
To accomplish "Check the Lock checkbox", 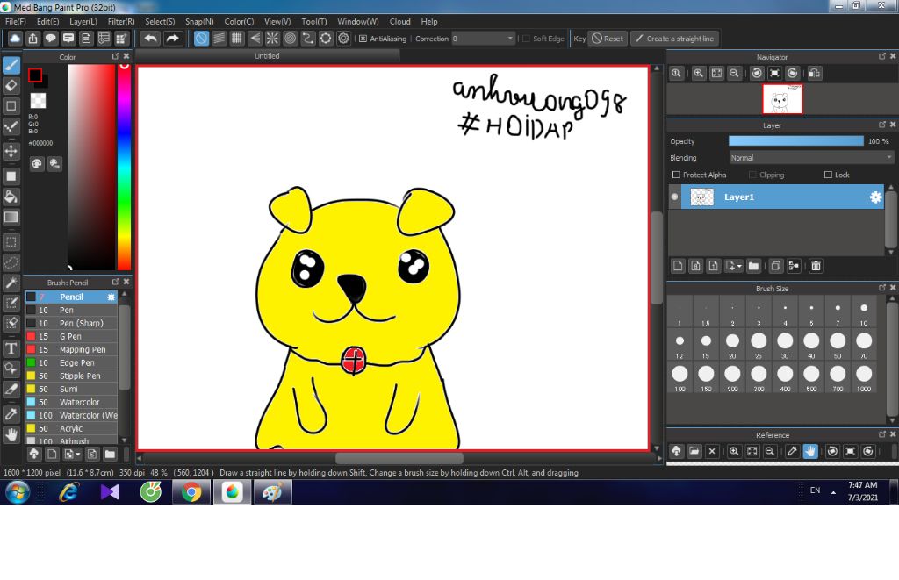I will [828, 175].
